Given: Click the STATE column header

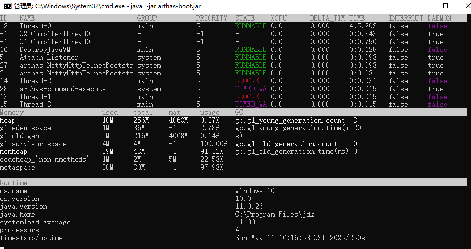Looking at the screenshot, I should pyautogui.click(x=245, y=18).
